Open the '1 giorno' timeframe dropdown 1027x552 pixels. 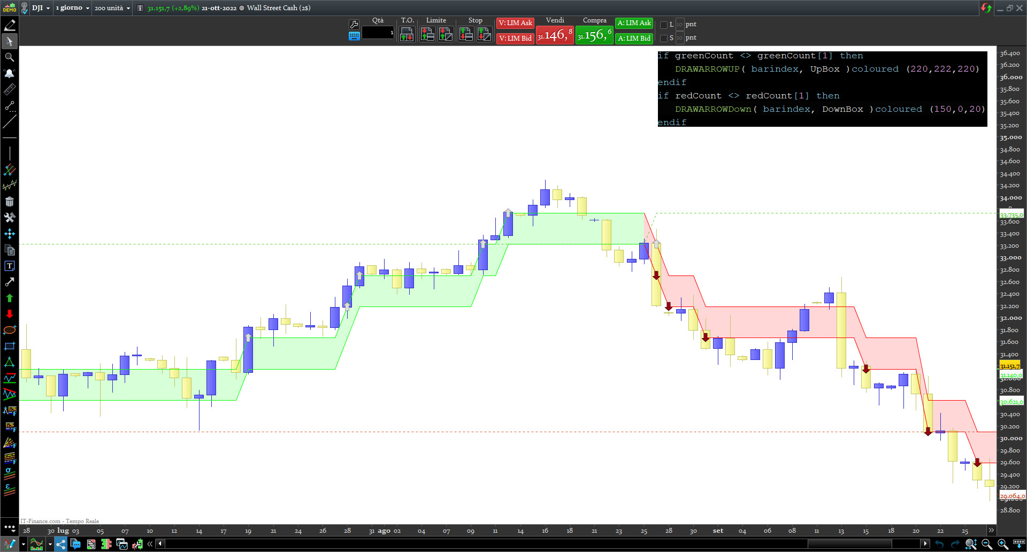(x=73, y=8)
